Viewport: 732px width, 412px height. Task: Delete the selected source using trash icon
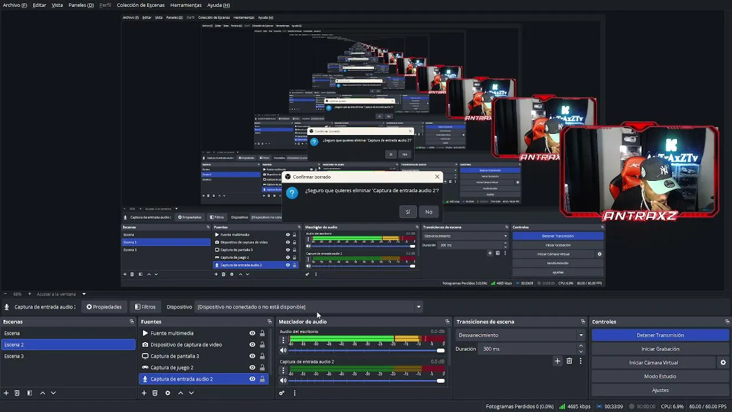tap(155, 393)
